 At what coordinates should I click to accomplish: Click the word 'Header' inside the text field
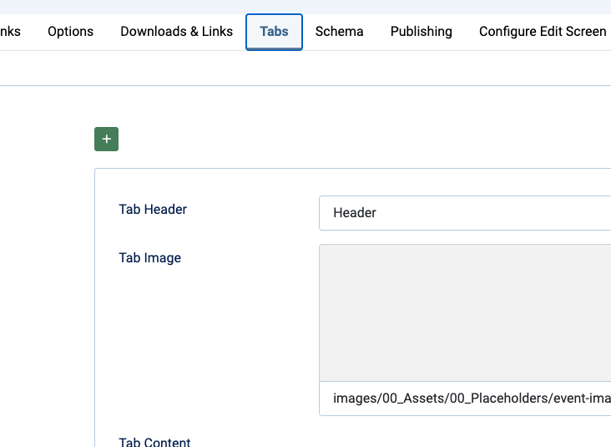[x=355, y=213]
